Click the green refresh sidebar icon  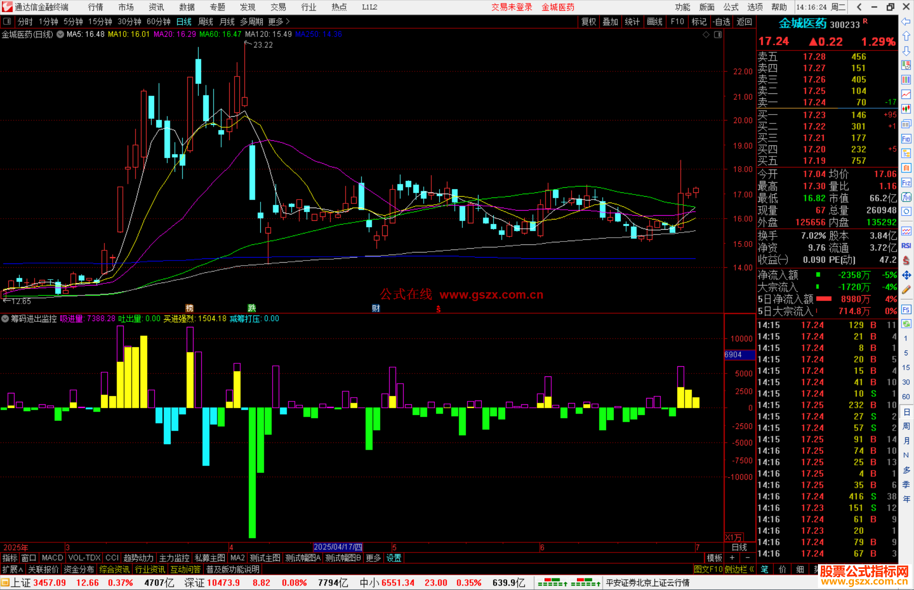pos(906,324)
